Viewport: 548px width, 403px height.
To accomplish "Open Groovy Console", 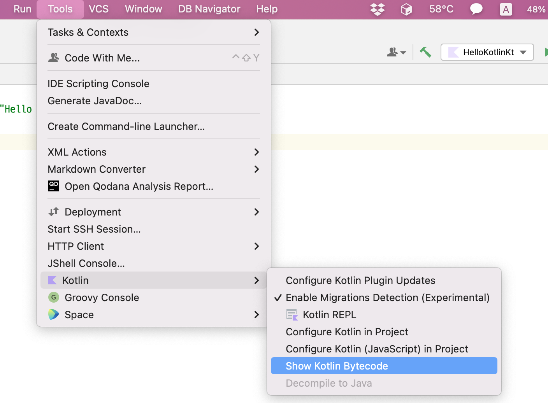I will pos(154,298).
